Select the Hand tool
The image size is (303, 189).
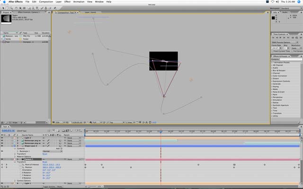7,8
